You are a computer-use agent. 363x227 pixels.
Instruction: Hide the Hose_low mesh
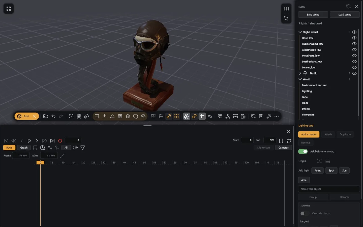(x=354, y=38)
